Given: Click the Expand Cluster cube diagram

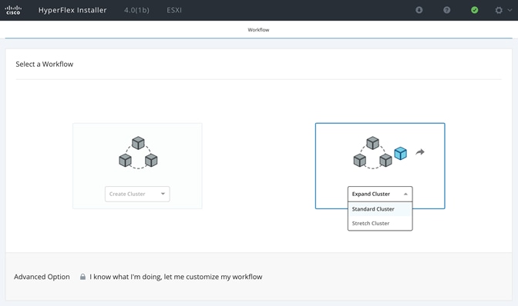Looking at the screenshot, I should coord(372,152).
